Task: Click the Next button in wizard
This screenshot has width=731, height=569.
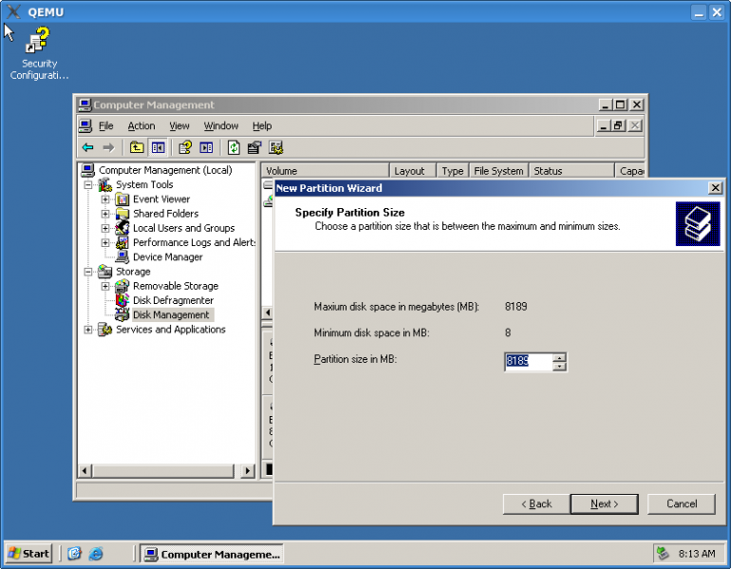Action: click(604, 503)
